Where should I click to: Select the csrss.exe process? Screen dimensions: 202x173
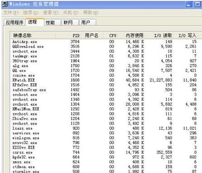(105, 152)
